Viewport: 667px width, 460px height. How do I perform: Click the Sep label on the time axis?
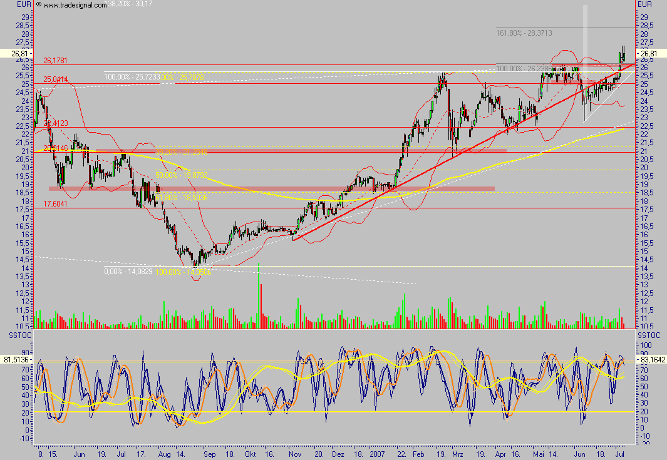tap(209, 454)
